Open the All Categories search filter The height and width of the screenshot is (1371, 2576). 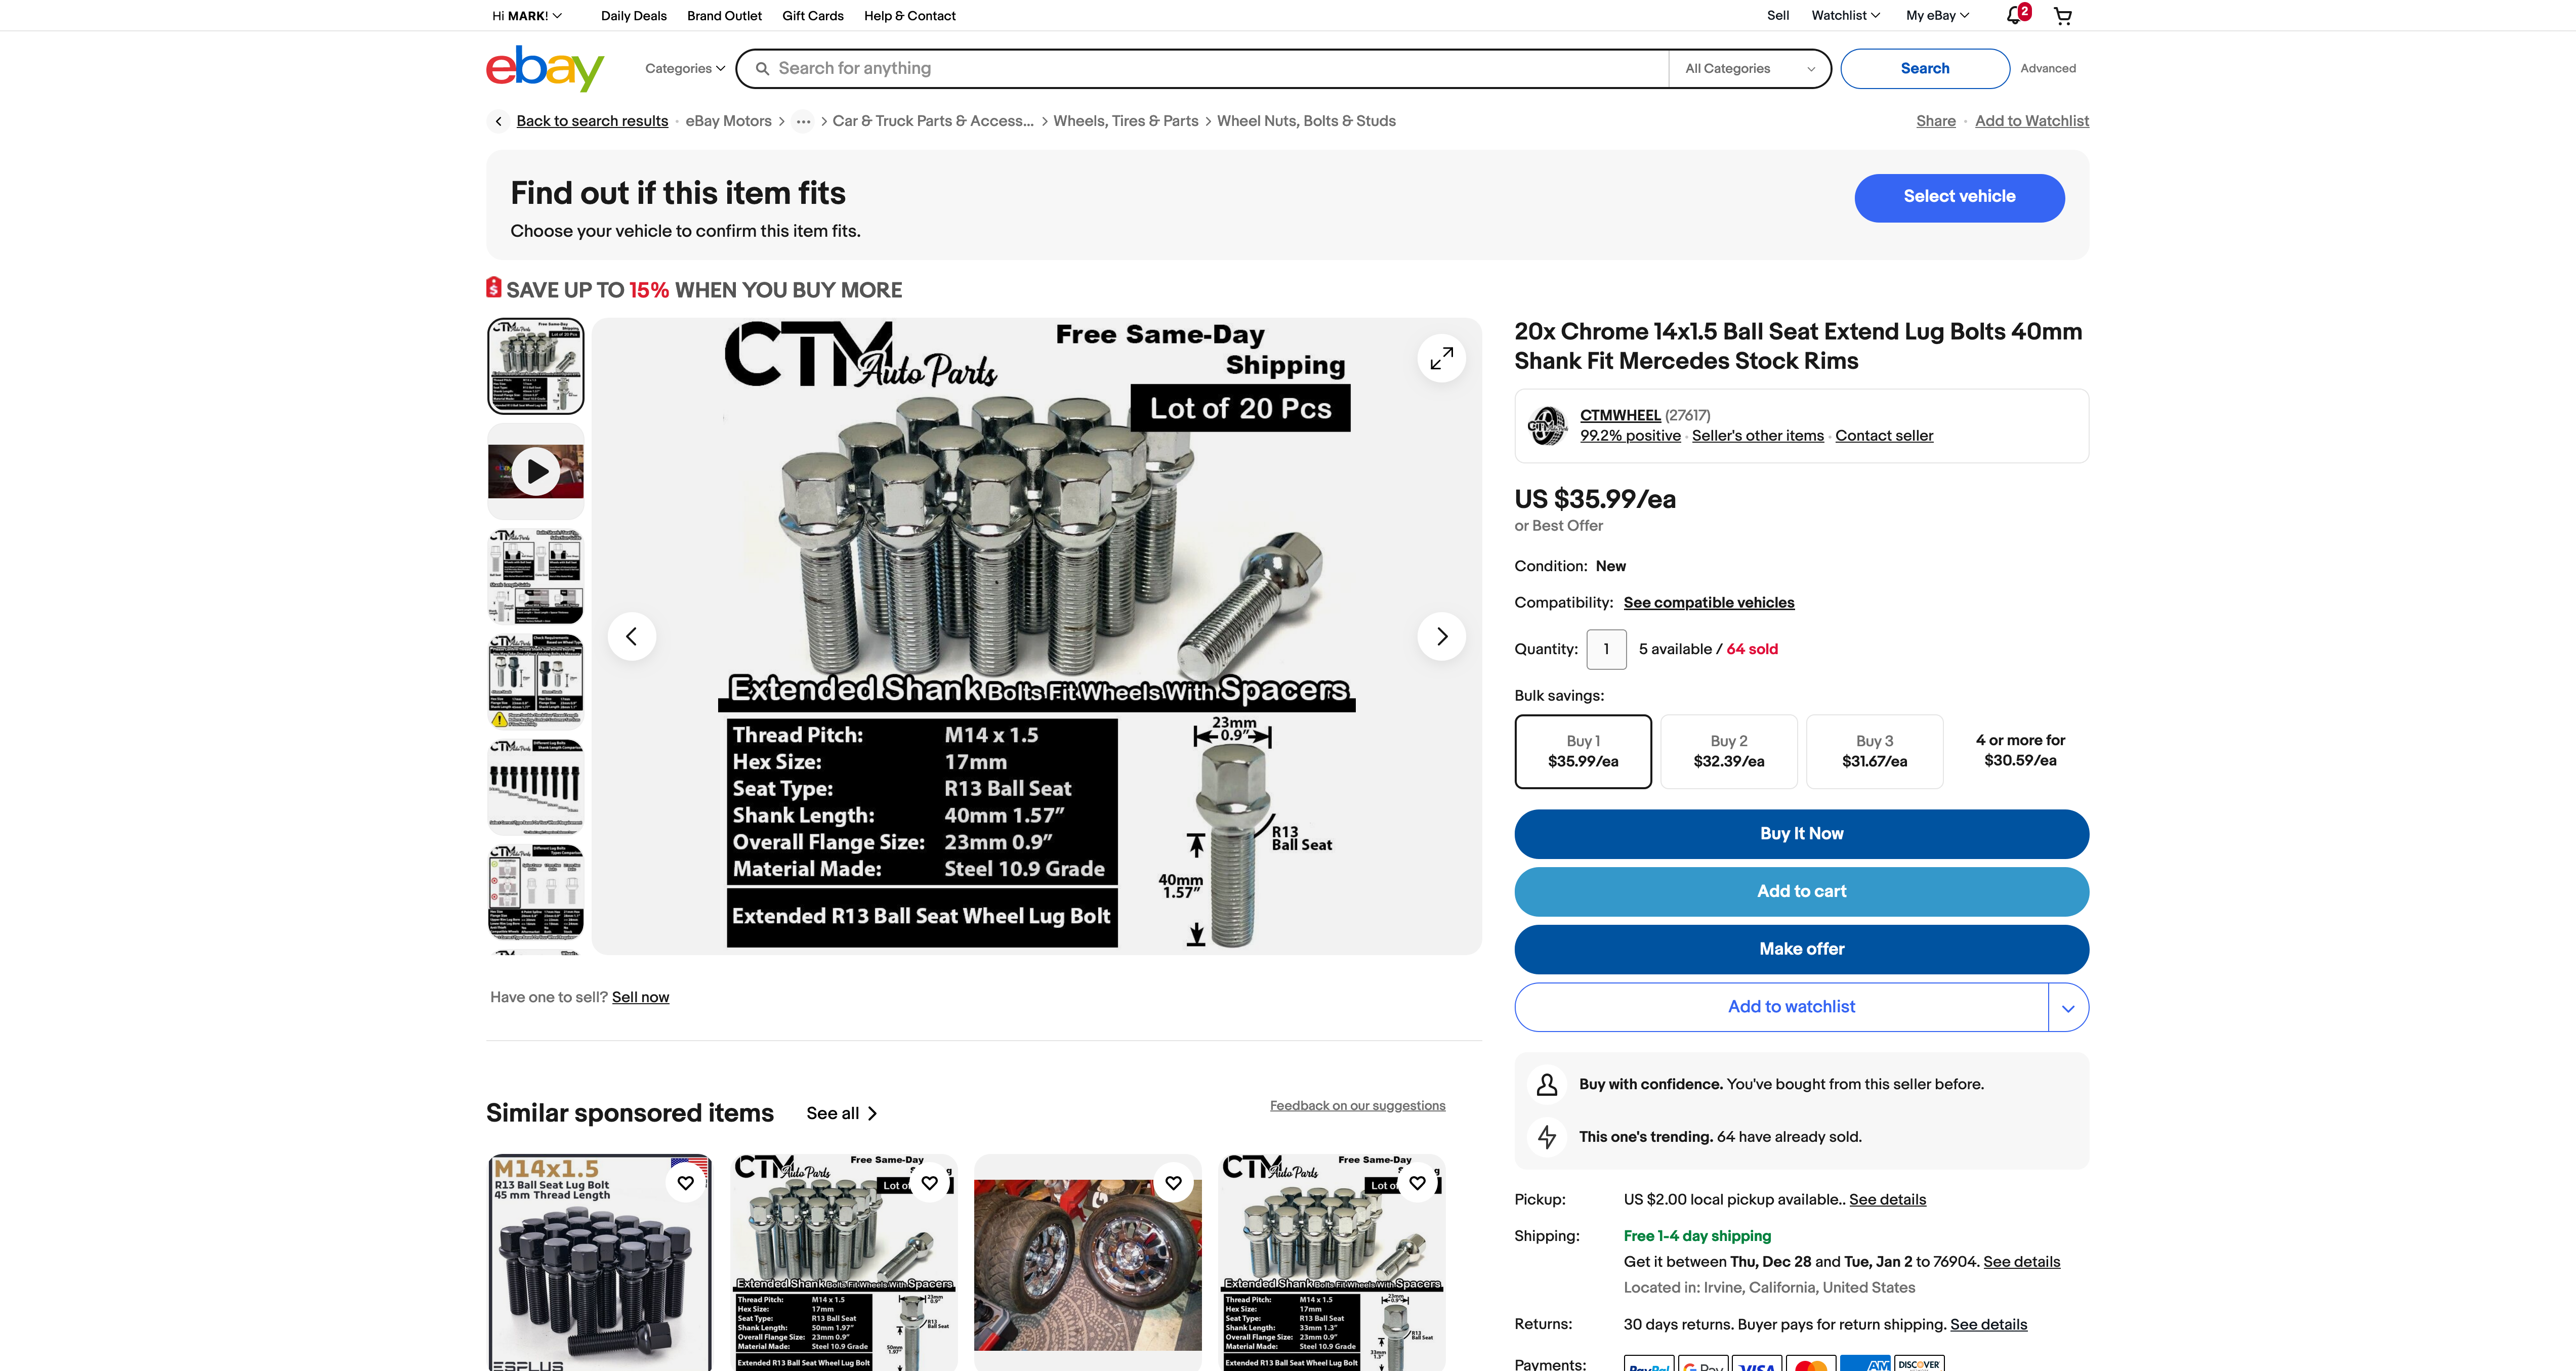coord(1749,69)
